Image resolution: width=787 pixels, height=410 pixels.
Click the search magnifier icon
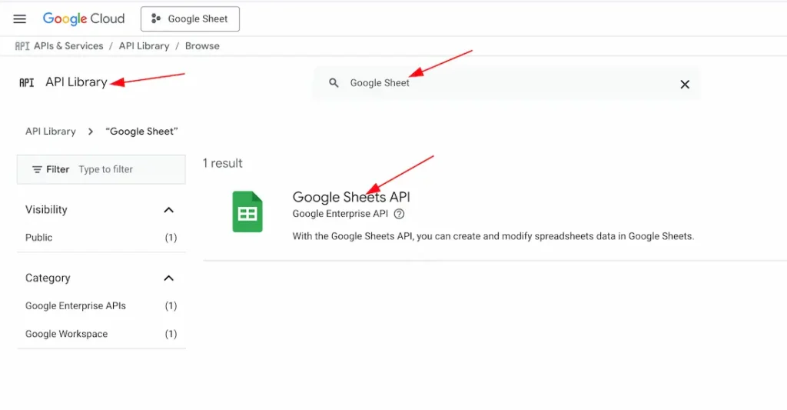pos(334,83)
